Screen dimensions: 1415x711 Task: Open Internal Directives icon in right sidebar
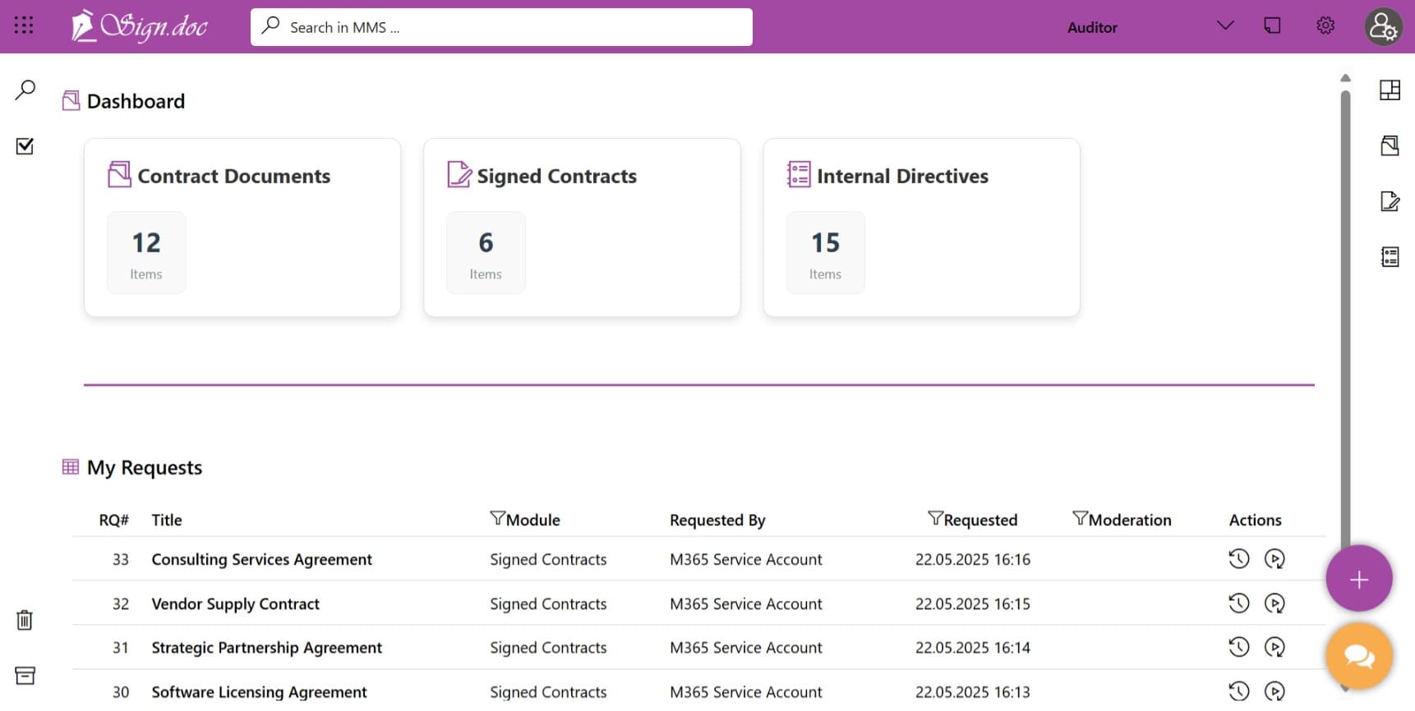(1390, 257)
